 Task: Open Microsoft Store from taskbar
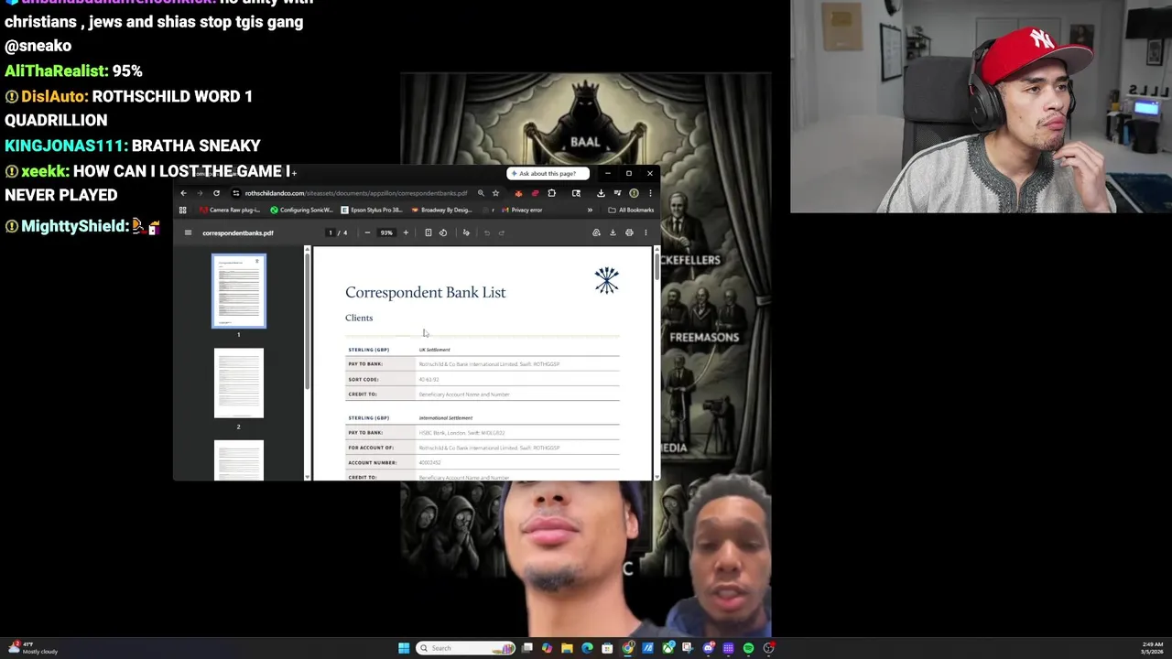pyautogui.click(x=607, y=648)
